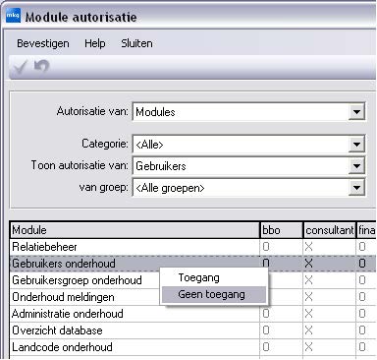
Task: Open the Bevestigen menu
Action: (x=43, y=43)
